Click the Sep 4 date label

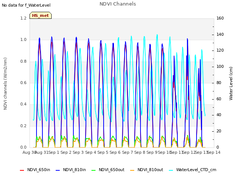point(91,152)
